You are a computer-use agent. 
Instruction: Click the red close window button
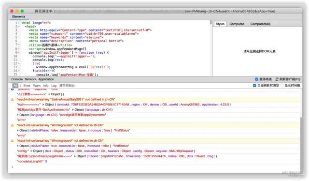(x=12, y=11)
